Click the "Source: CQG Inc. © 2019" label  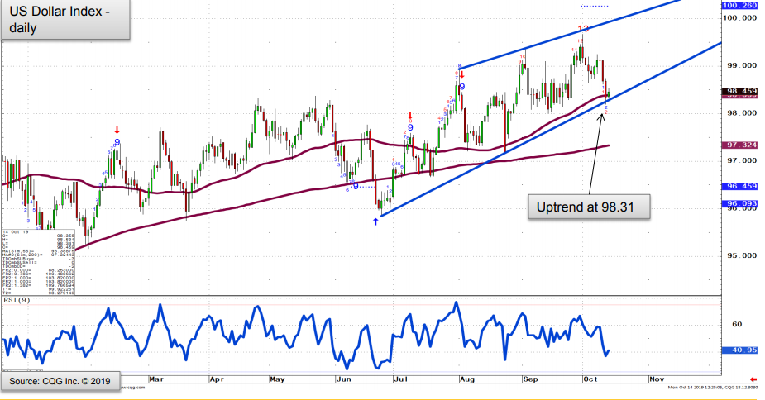click(59, 381)
